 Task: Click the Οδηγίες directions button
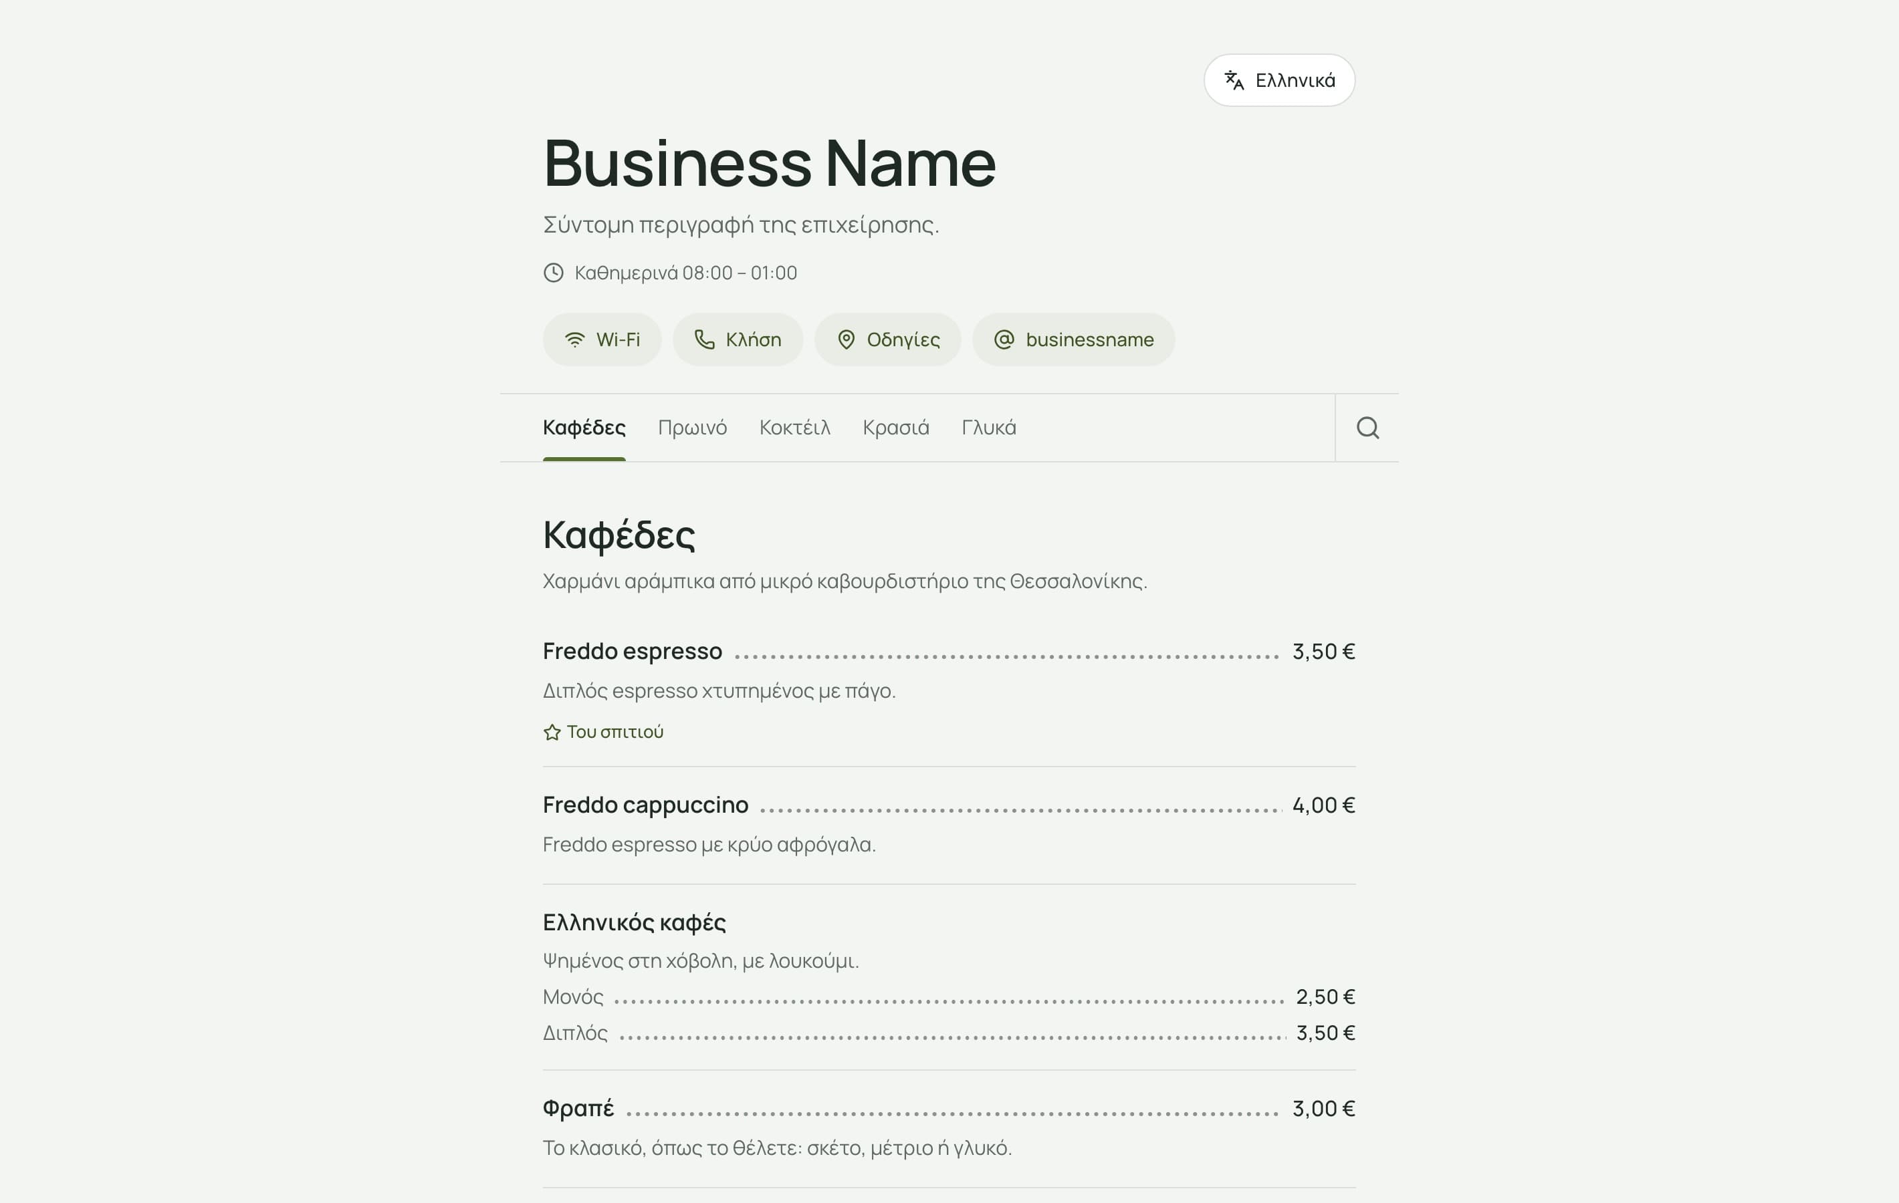[x=888, y=340]
